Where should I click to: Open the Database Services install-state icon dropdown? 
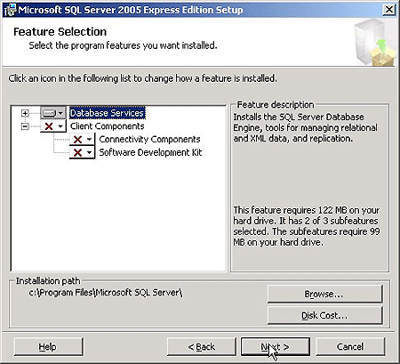53,113
